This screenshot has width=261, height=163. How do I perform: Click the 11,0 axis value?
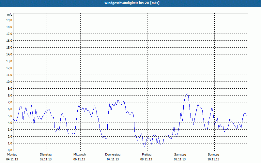point(9,75)
